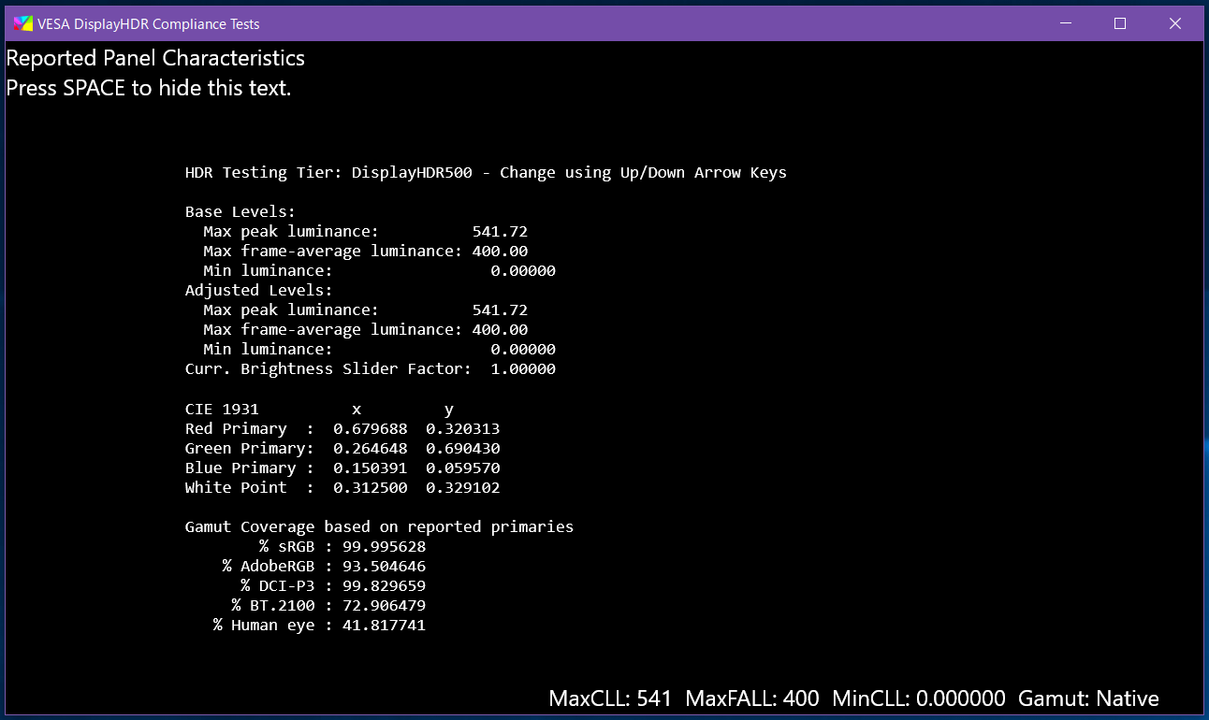Click the Red Primary y value 0.320313
Screen dimensions: 1209x720
(462, 428)
